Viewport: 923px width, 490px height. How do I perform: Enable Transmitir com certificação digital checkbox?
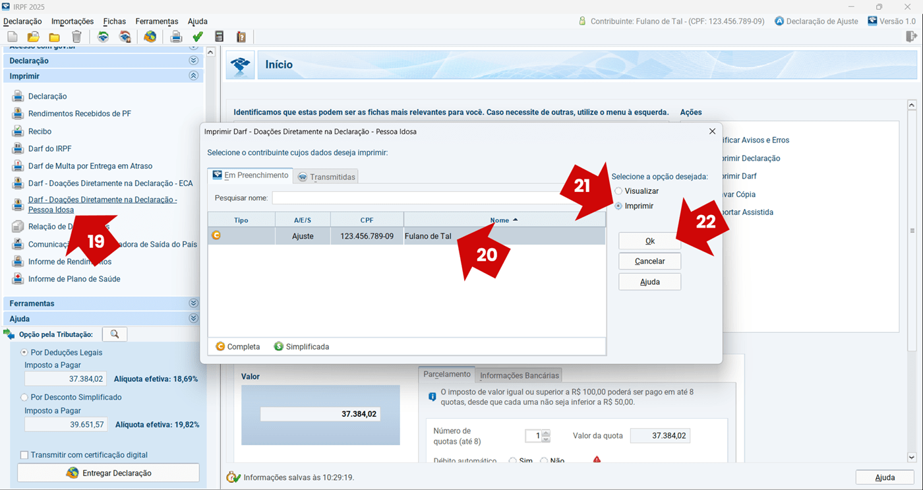24,455
